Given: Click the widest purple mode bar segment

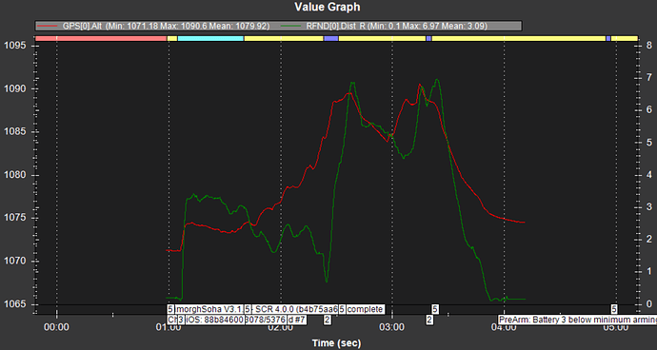Looking at the screenshot, I should (x=331, y=38).
